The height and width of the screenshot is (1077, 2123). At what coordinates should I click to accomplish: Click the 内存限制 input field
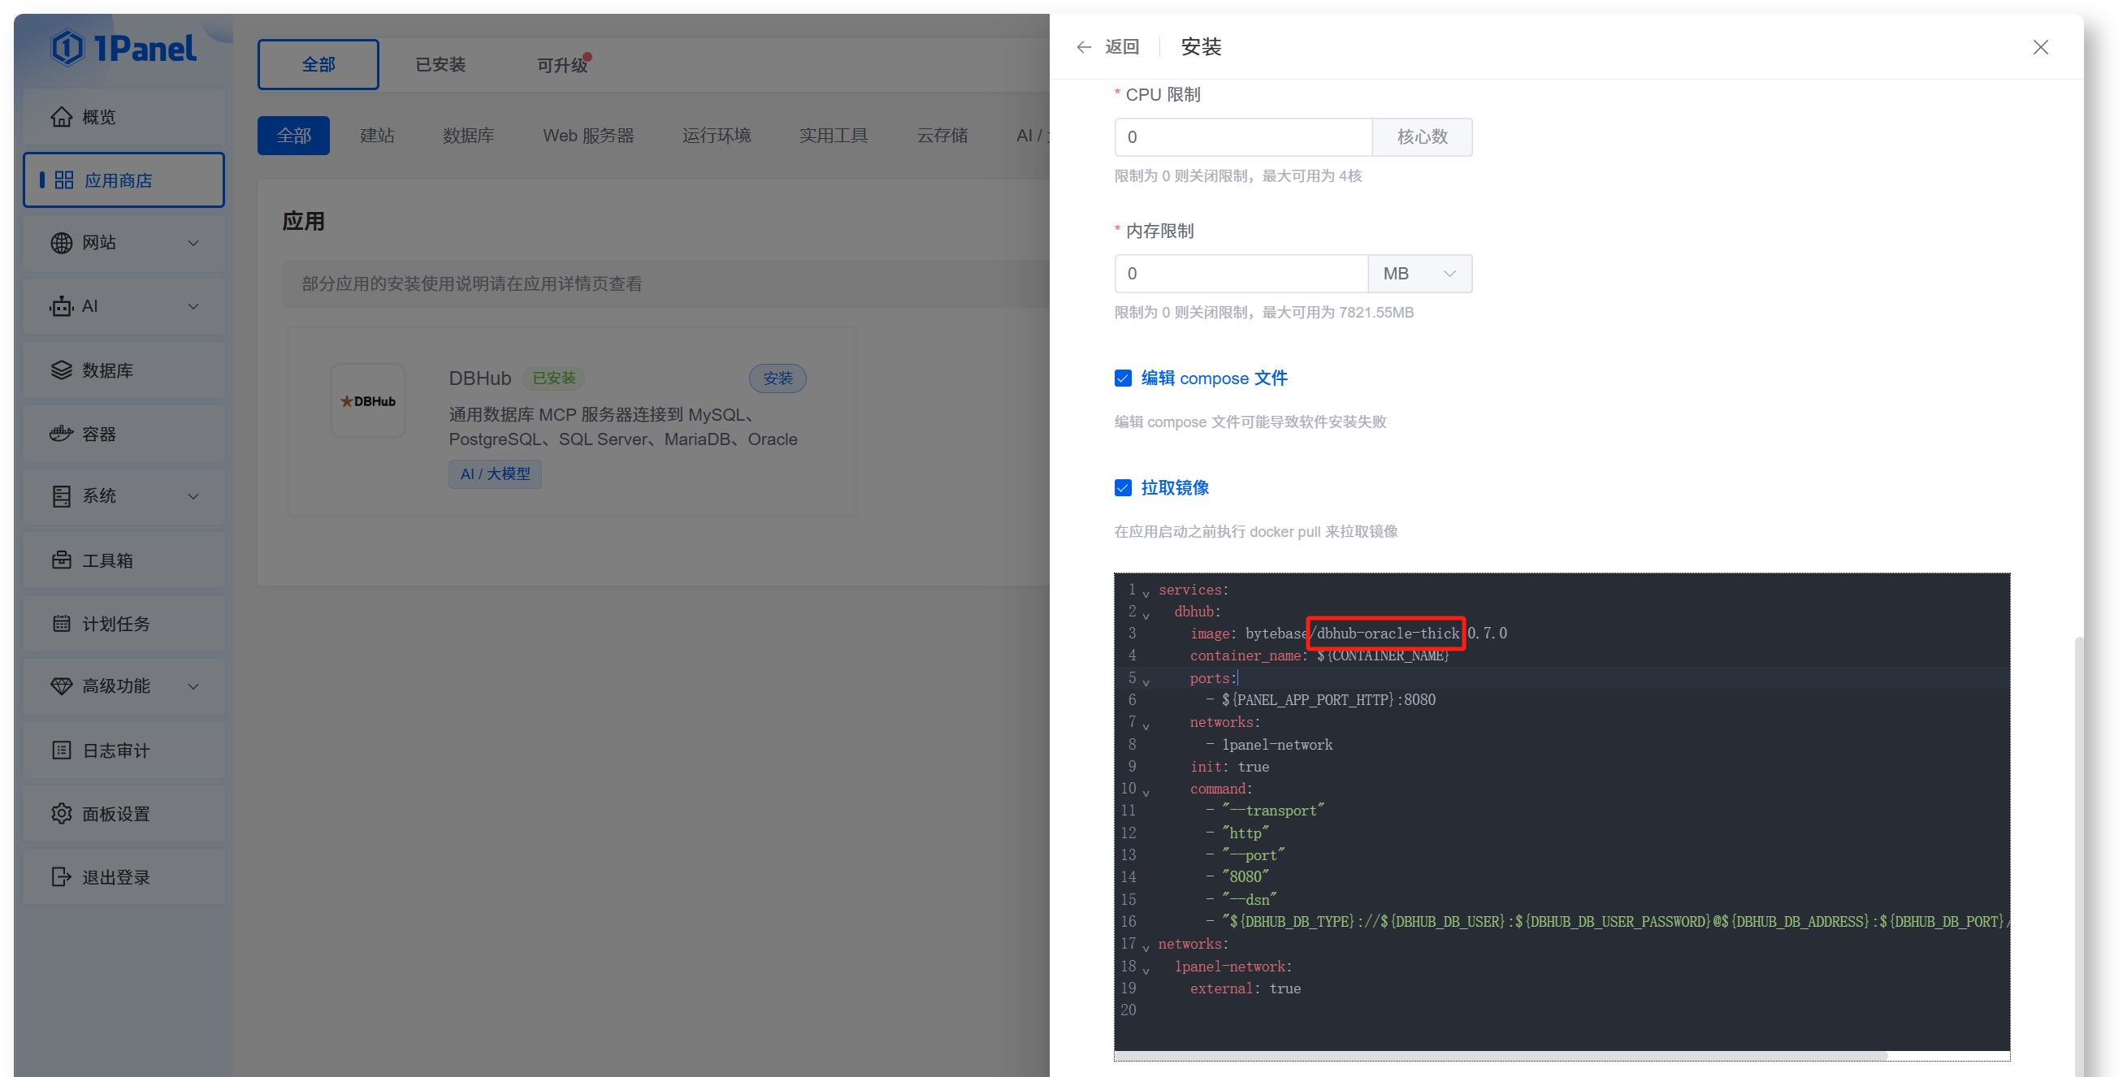point(1241,274)
